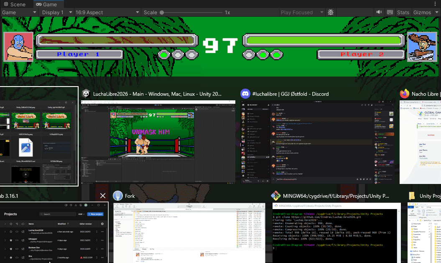Star the LuchaLibre2026 project in Hub

tap(11, 232)
